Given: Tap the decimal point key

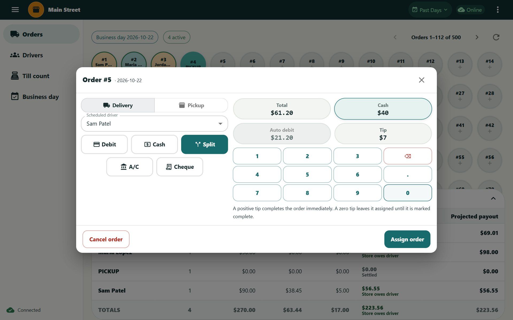Looking at the screenshot, I should [x=407, y=174].
